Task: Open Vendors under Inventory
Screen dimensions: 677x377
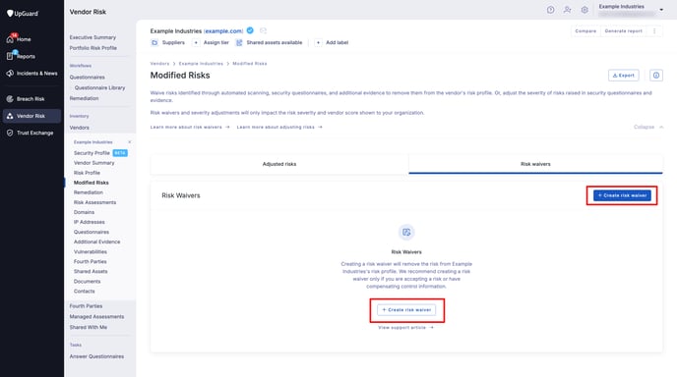Action: point(79,128)
